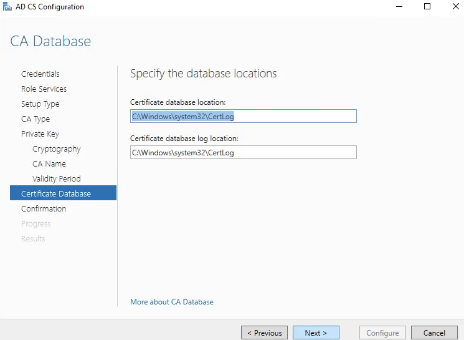Proceed with the Next button
Image resolution: width=464 pixels, height=340 pixels.
tap(316, 333)
